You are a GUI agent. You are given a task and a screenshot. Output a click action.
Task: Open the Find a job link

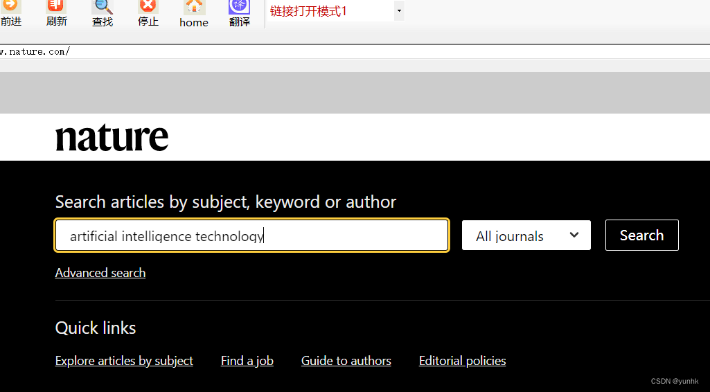(247, 361)
